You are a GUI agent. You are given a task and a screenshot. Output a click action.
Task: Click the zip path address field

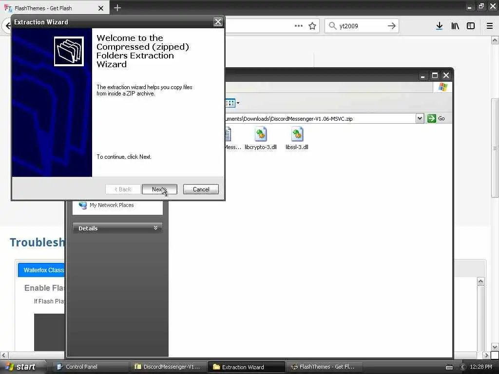click(320, 119)
